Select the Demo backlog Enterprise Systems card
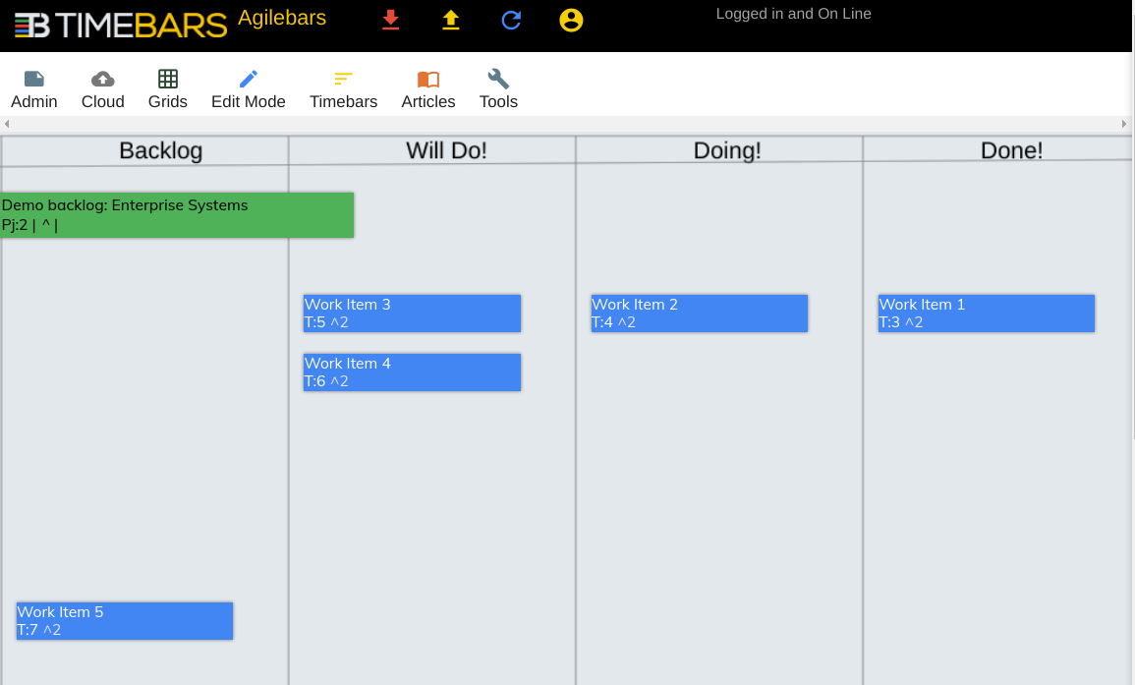The height and width of the screenshot is (685, 1135). (x=177, y=215)
